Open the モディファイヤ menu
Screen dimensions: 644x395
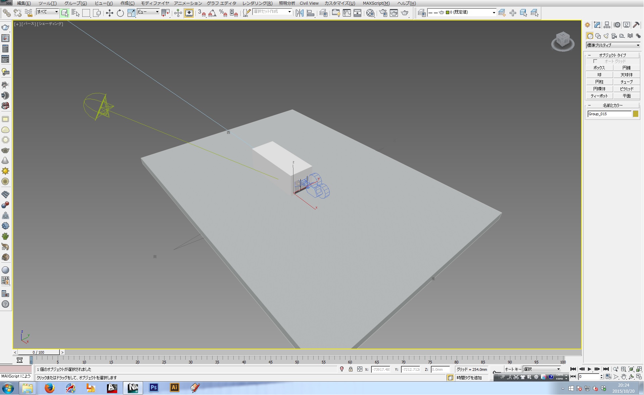[155, 3]
